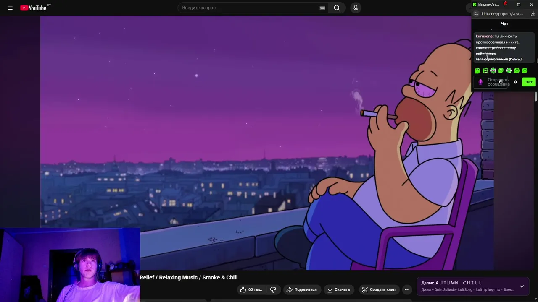Open the three-dots more actions menu
This screenshot has height=302, width=538.
pos(407,289)
